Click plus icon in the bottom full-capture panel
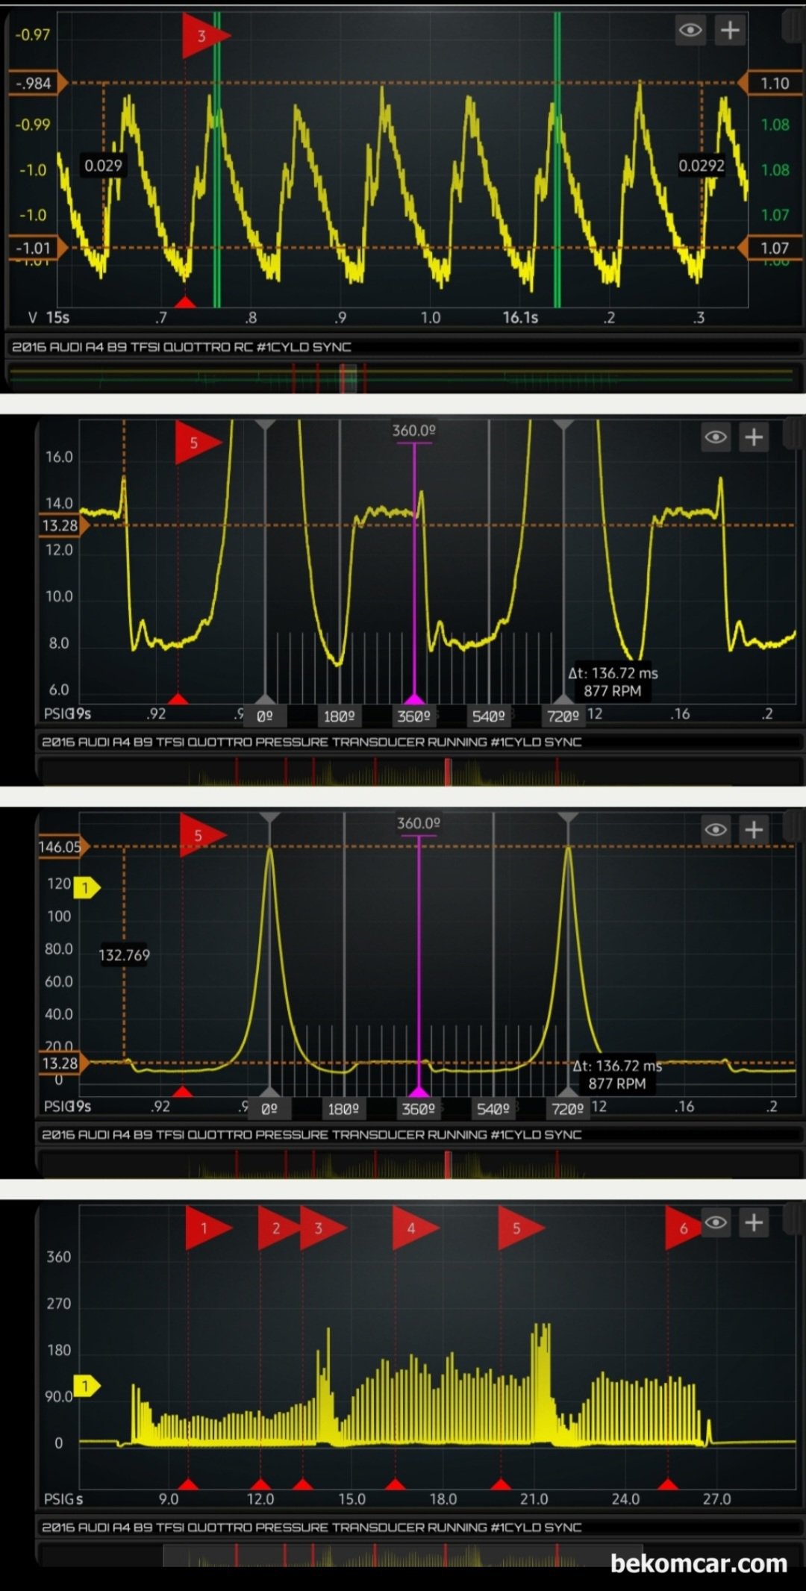Image resolution: width=806 pixels, height=1591 pixels. (x=754, y=1222)
